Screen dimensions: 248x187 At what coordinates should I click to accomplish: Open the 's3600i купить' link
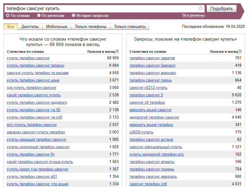coord(141,132)
